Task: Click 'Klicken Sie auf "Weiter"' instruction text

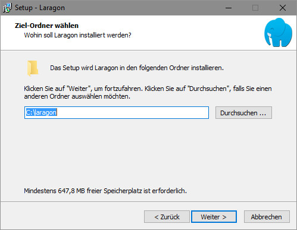Action: 148,93
